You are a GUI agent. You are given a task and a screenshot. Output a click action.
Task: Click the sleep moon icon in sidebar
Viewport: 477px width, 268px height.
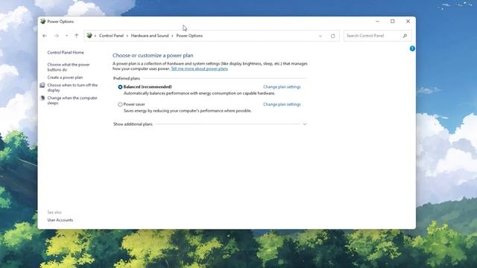point(42,98)
